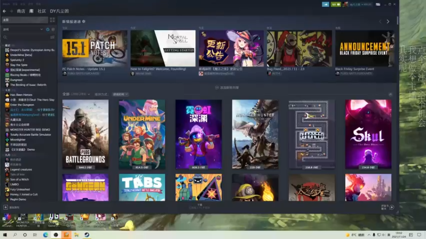Select Legend creatures in the sidebar
Screen dimensions: 426x239
[19, 169]
